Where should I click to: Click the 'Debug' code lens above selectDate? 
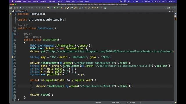pos(37,37)
